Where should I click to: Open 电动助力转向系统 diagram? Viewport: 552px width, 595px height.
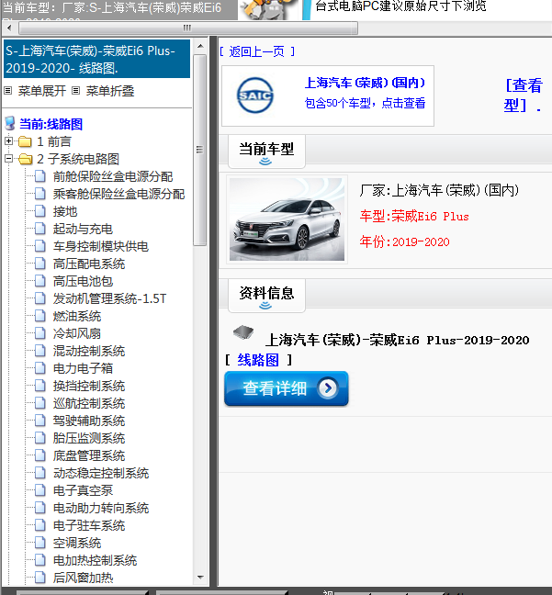pyautogui.click(x=101, y=508)
